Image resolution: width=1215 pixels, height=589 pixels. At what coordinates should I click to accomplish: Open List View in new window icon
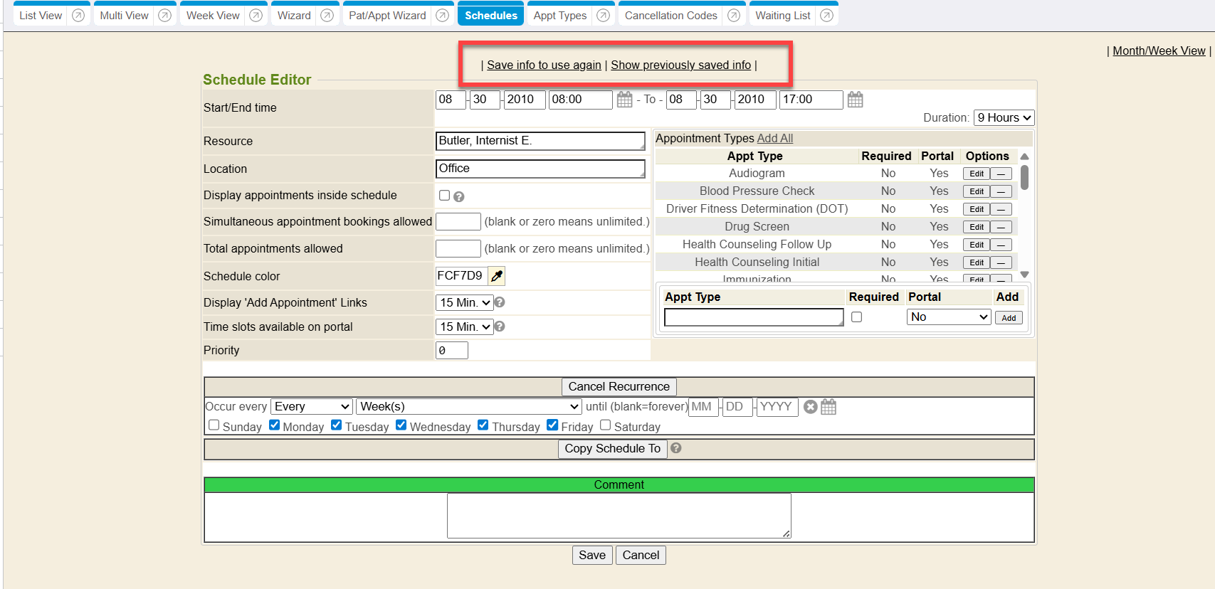[78, 16]
